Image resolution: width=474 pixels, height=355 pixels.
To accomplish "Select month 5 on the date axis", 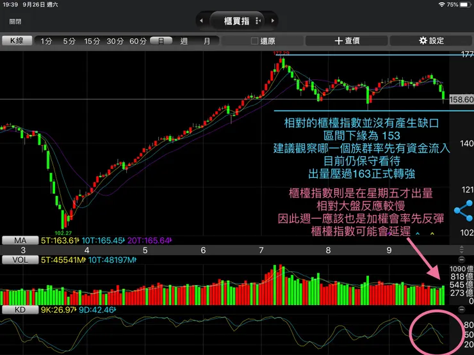I will (x=145, y=250).
